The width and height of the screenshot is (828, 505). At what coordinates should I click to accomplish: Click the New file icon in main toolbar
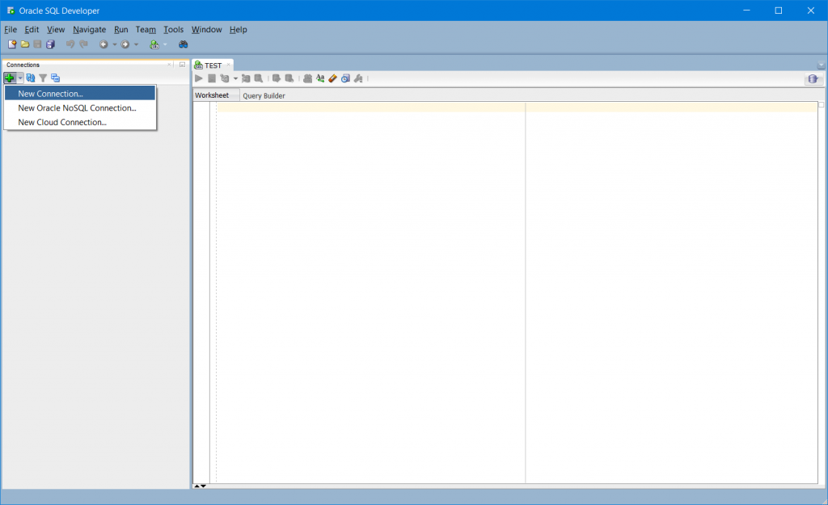(x=12, y=44)
